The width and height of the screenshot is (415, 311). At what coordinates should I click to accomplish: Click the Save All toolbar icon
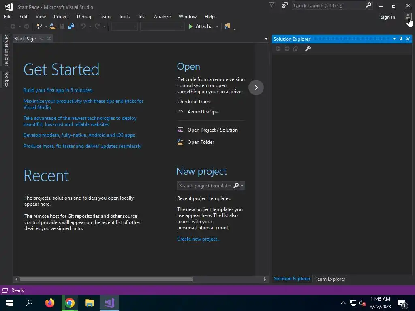[x=71, y=26]
